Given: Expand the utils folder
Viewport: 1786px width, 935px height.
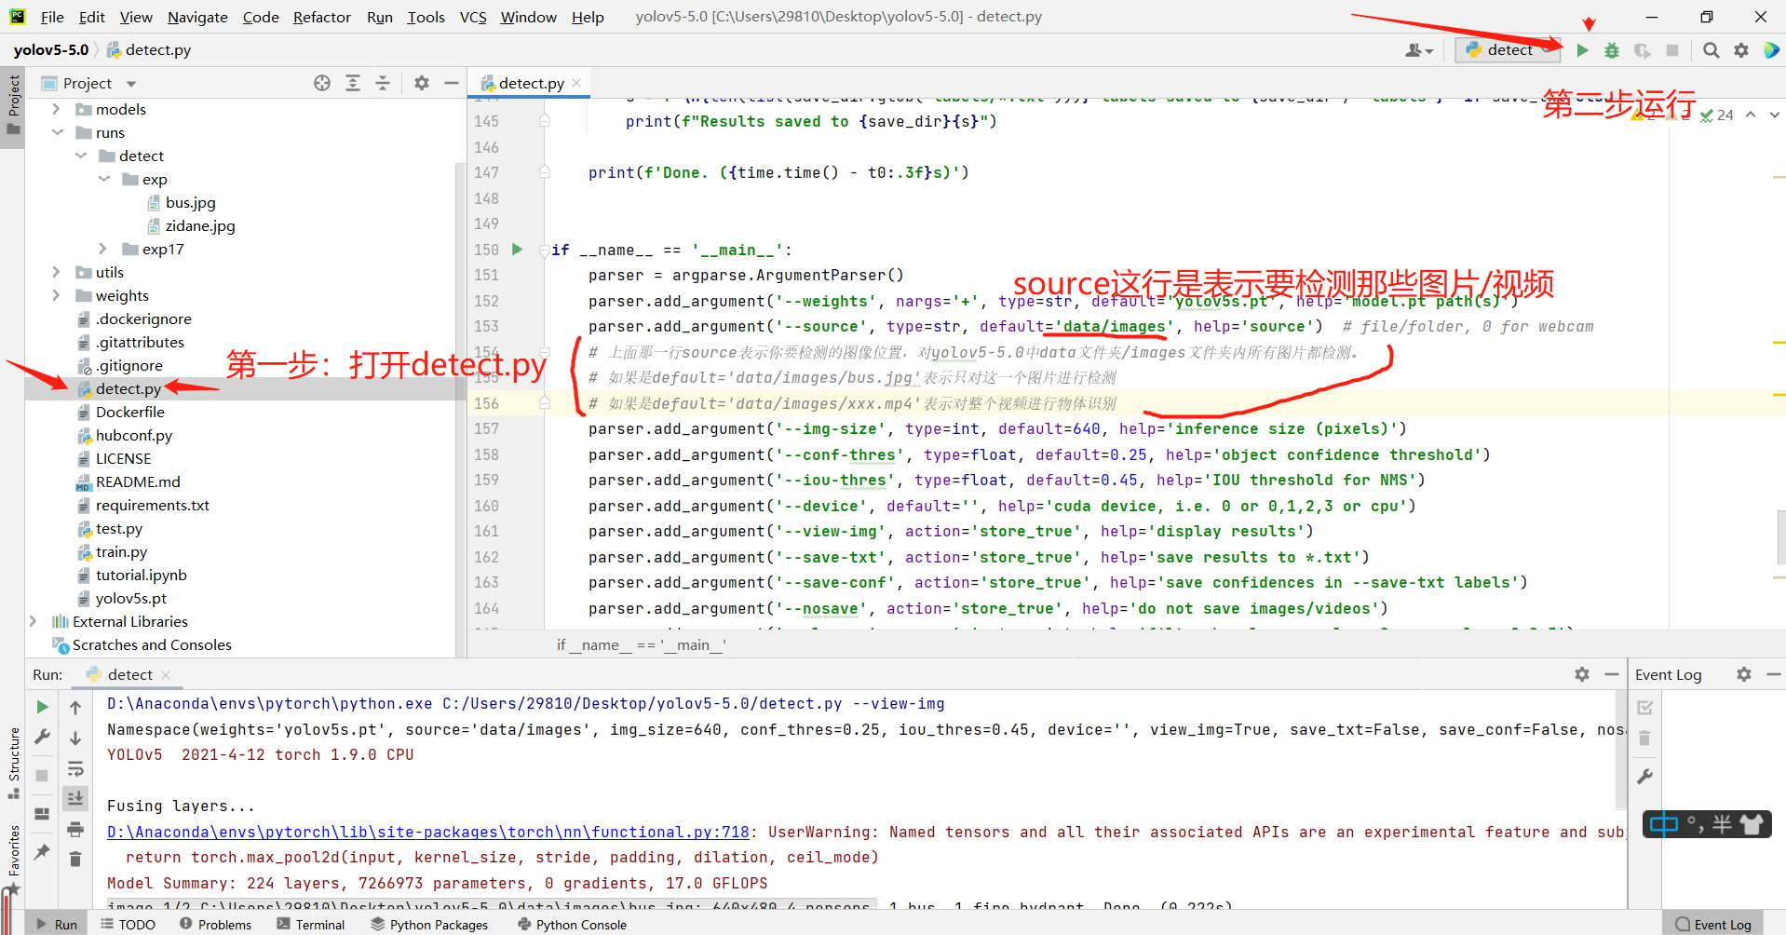Looking at the screenshot, I should [56, 272].
